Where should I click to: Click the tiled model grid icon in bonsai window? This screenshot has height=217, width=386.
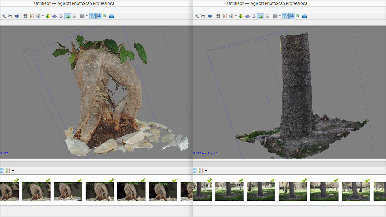click(74, 16)
